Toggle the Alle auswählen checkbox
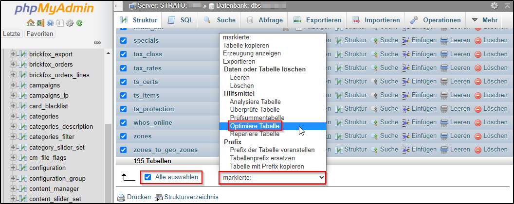Viewport: 514px width, 204px height. 148,177
